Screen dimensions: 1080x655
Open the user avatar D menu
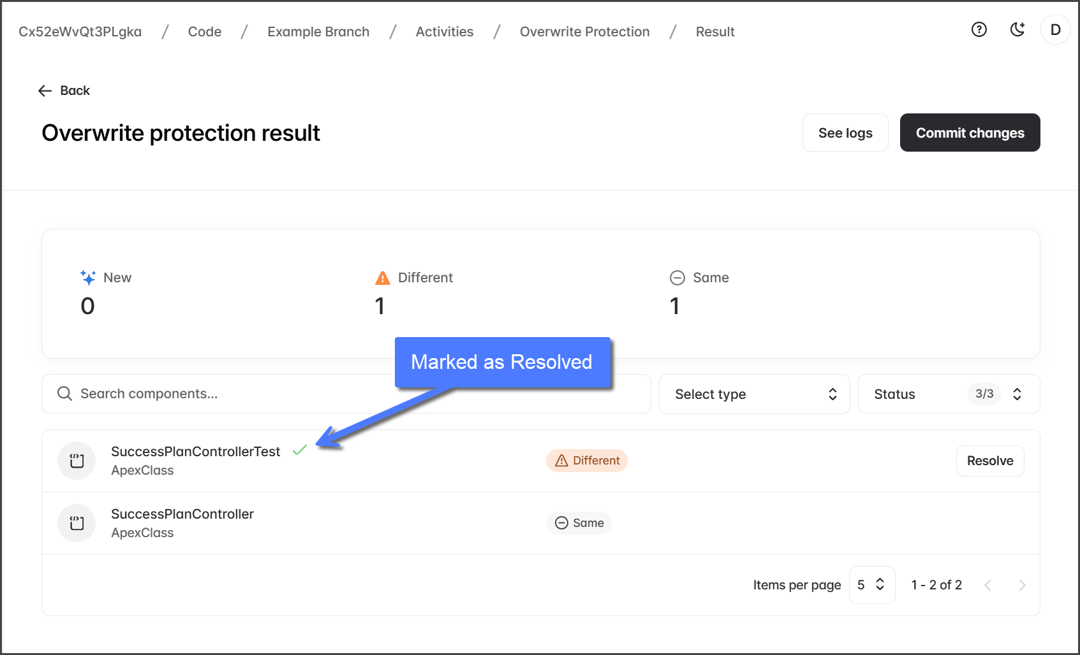pos(1055,30)
